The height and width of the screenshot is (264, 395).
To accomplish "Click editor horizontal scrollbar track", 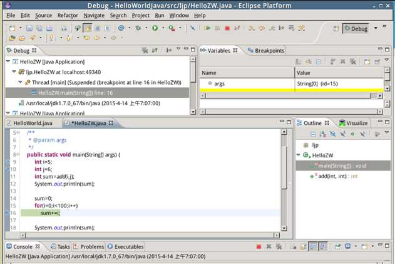I will [150, 235].
